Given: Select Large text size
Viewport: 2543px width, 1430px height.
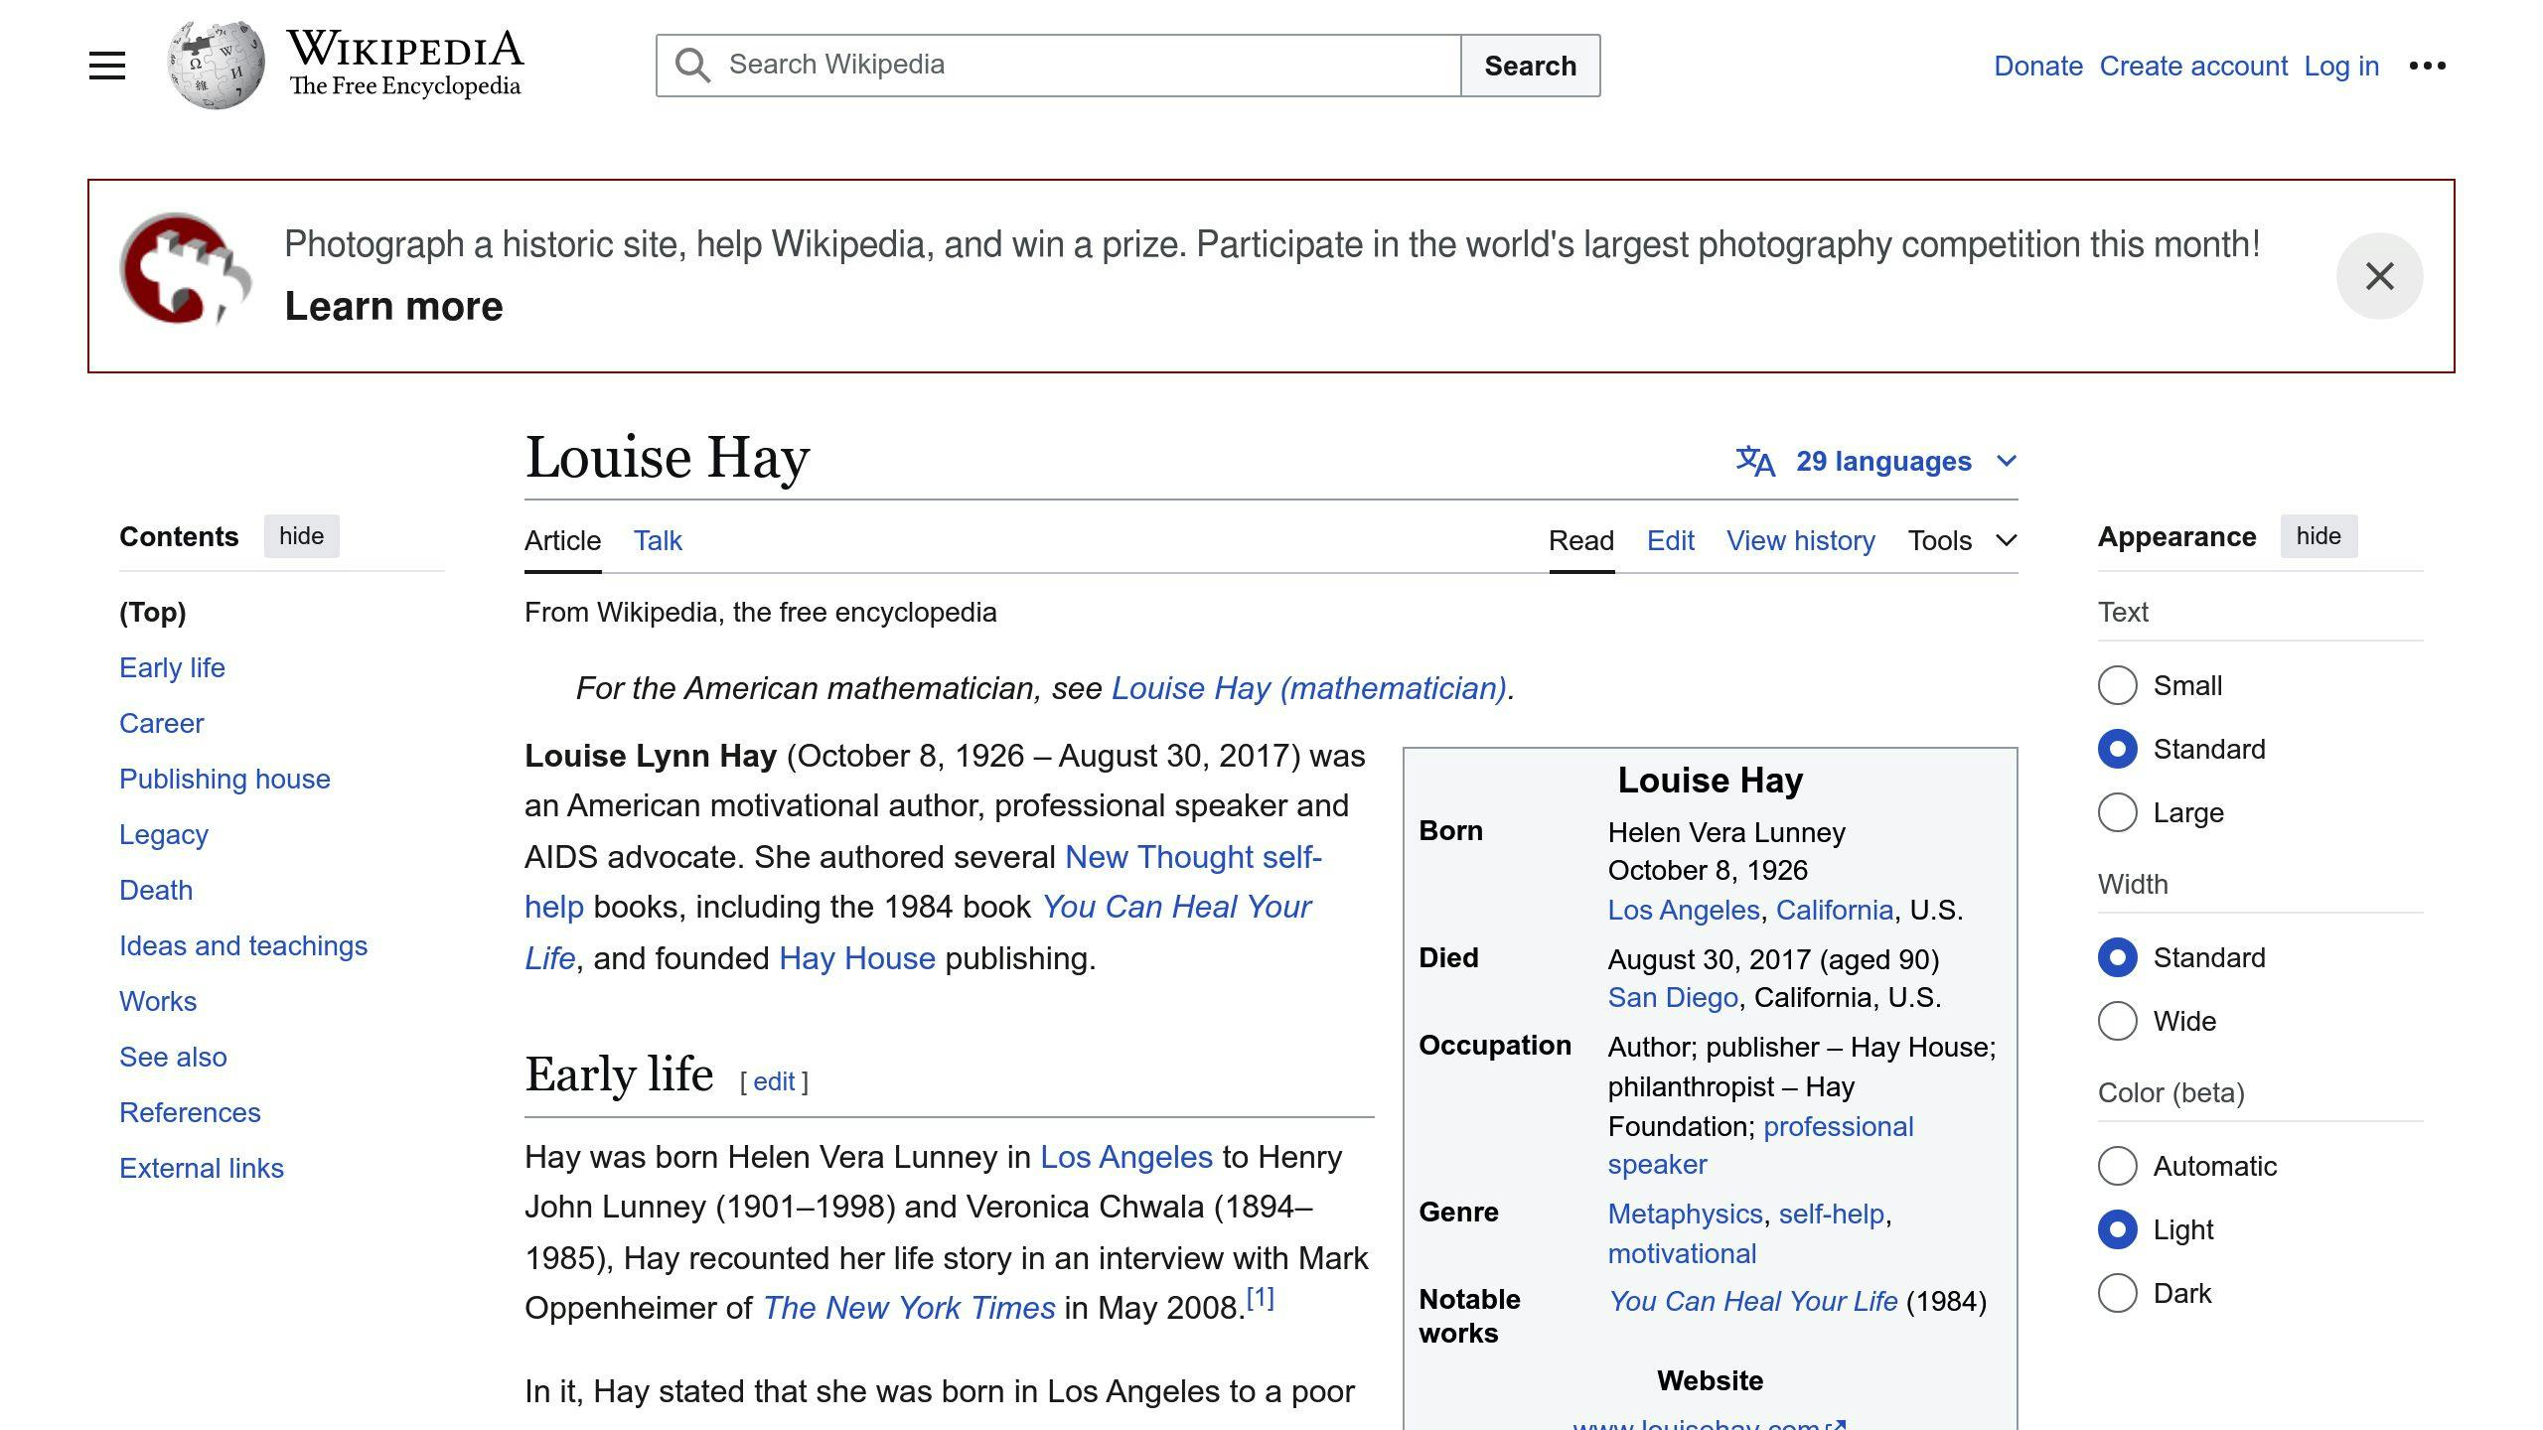Looking at the screenshot, I should [2117, 812].
